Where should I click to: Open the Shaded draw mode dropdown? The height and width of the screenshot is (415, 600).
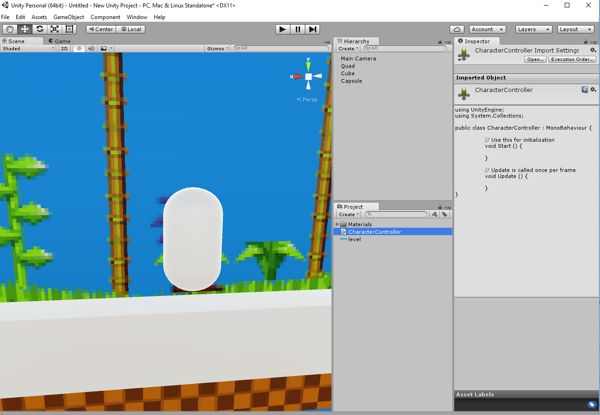tap(28, 48)
